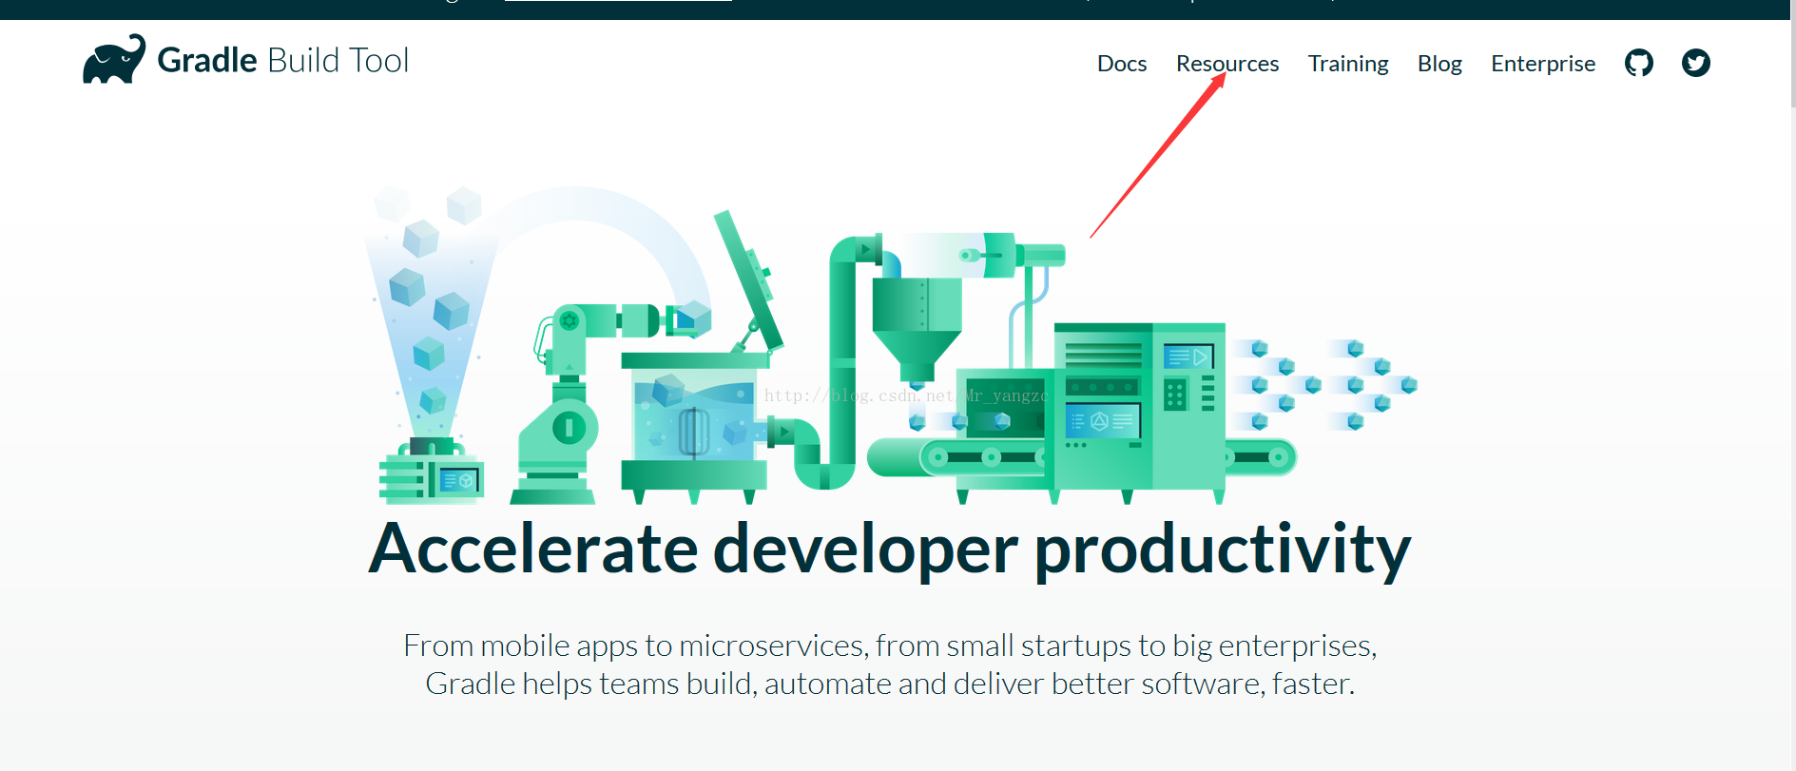Open the Docs menu item
Viewport: 1796px width, 771px height.
point(1122,64)
